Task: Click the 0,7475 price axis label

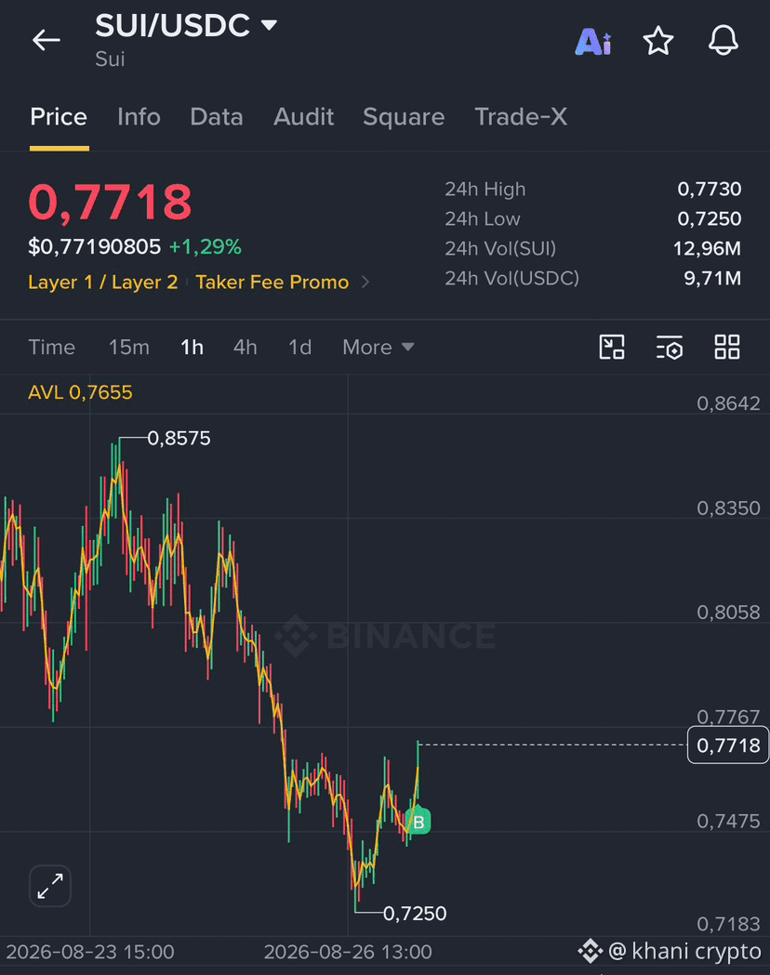Action: pos(728,822)
